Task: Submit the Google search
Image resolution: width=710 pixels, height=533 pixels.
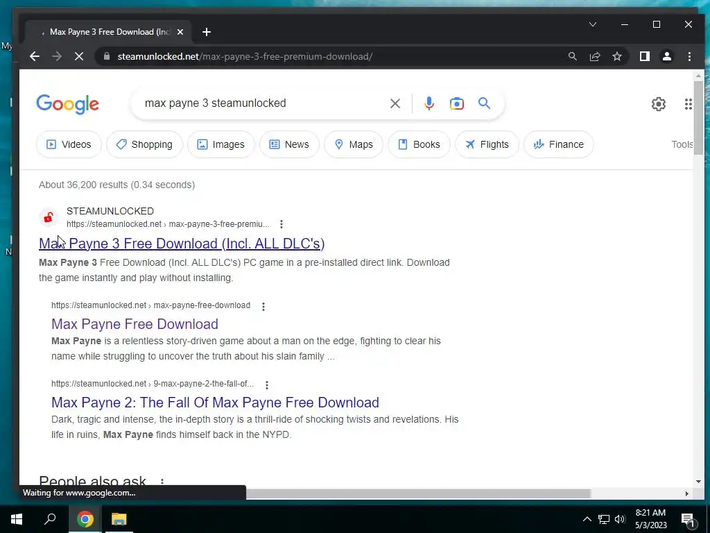Action: (x=484, y=103)
